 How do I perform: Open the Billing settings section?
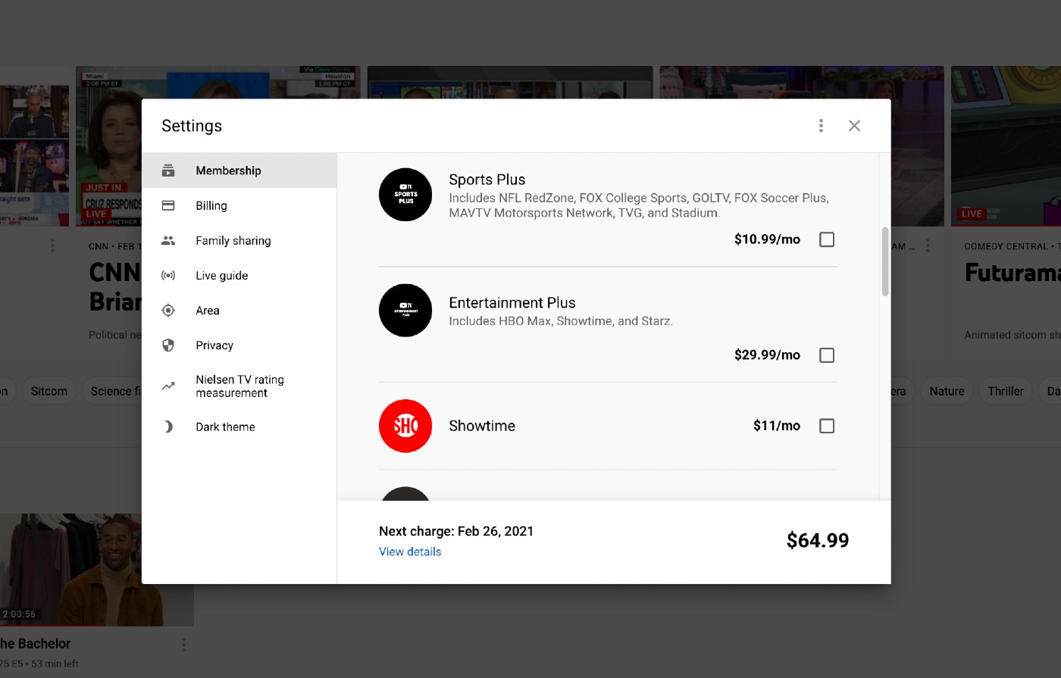click(x=211, y=205)
